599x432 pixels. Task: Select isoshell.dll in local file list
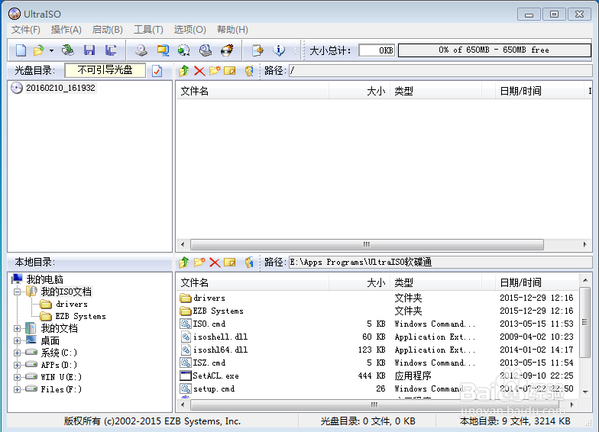(x=220, y=337)
